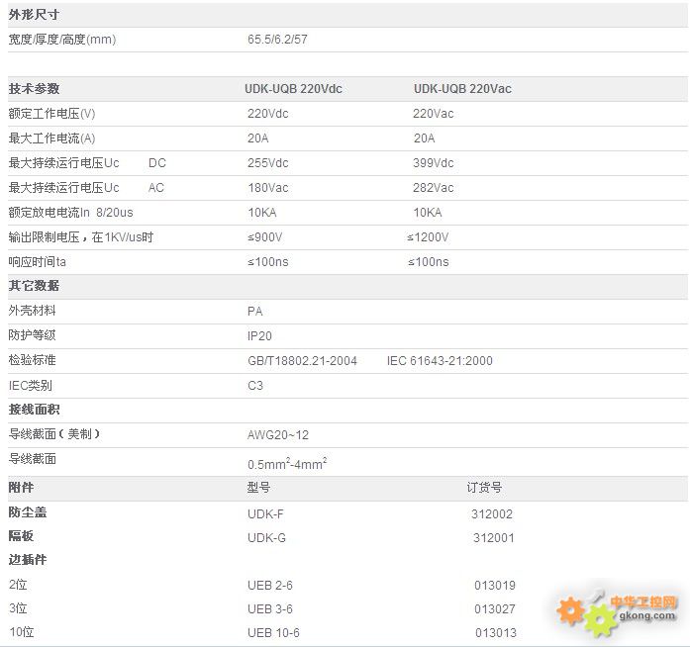Viewport: 690px width, 647px height.
Task: Select the UDK-UQB 220Vdc column header
Action: coord(293,89)
